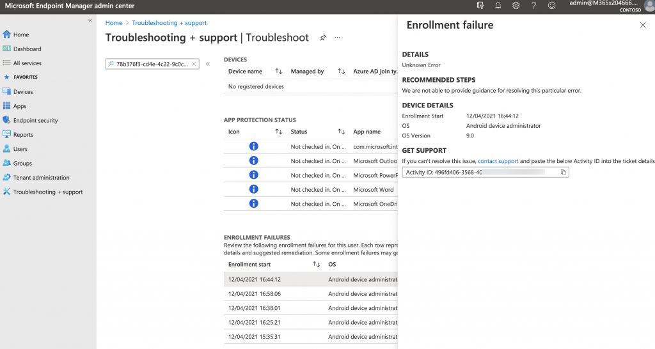Click the OS column header in enrollment failures
Screen dimensions: 655x349
(x=332, y=264)
